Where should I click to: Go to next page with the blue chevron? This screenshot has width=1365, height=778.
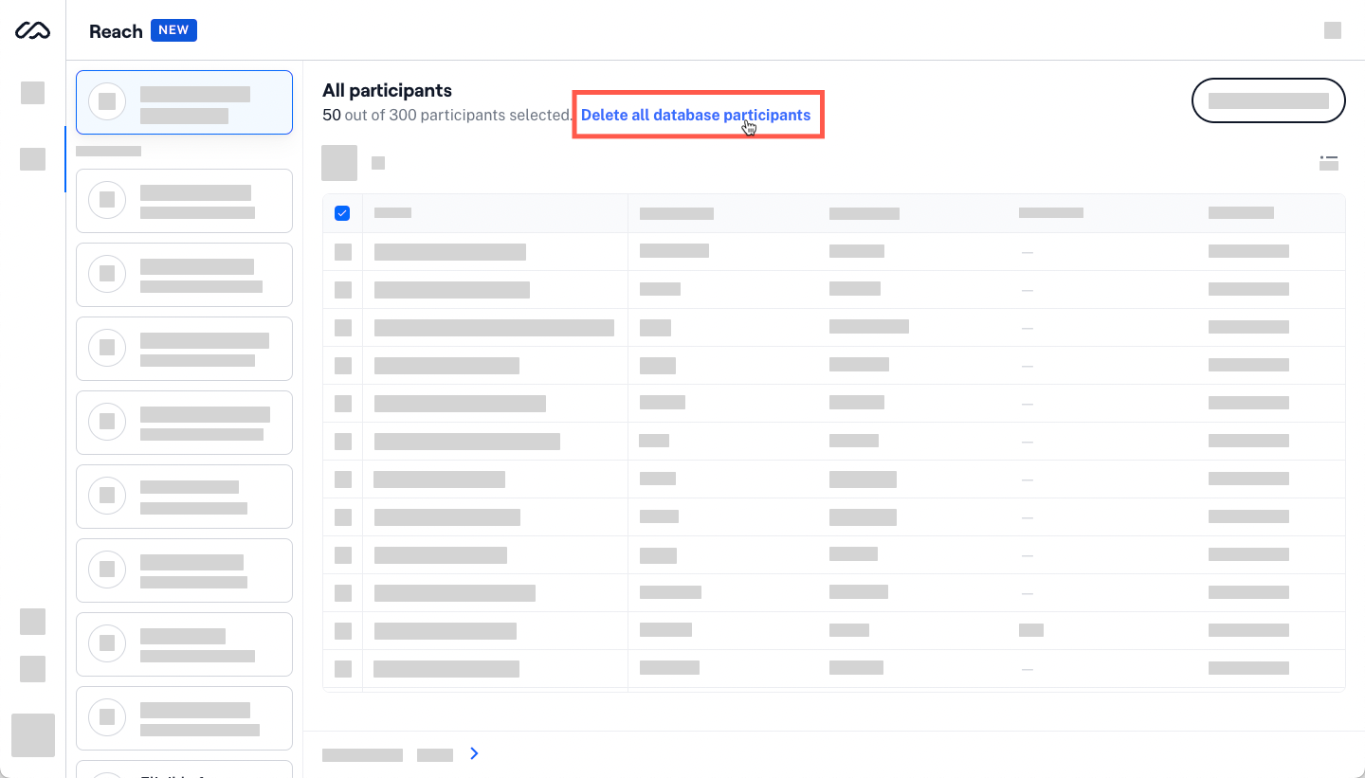475,753
